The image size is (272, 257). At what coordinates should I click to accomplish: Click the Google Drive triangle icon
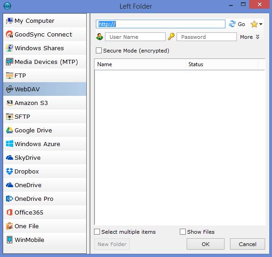[10, 130]
